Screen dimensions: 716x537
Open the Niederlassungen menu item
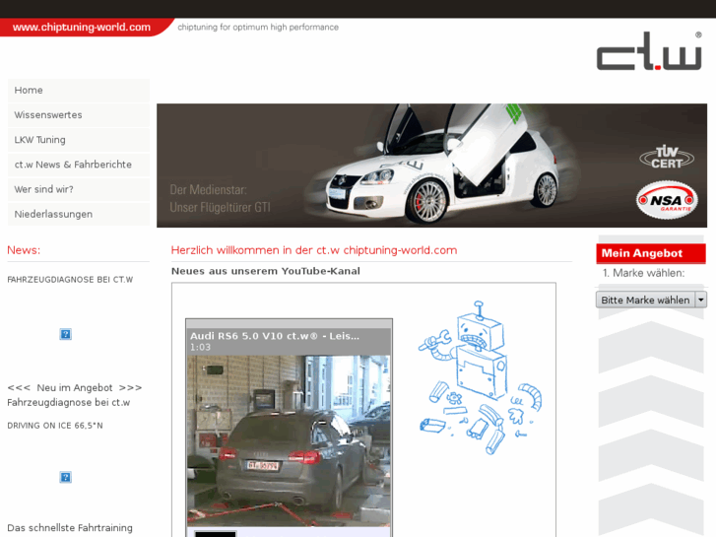pos(79,214)
